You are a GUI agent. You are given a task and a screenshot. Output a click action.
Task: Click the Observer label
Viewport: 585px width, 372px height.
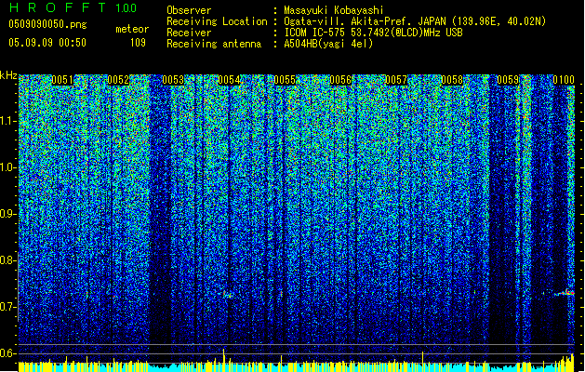point(189,10)
